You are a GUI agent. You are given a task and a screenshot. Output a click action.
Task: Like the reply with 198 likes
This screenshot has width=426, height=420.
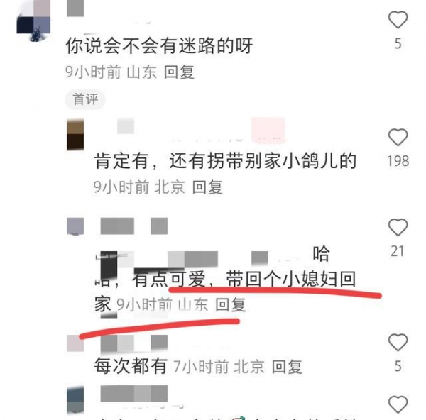pos(398,137)
